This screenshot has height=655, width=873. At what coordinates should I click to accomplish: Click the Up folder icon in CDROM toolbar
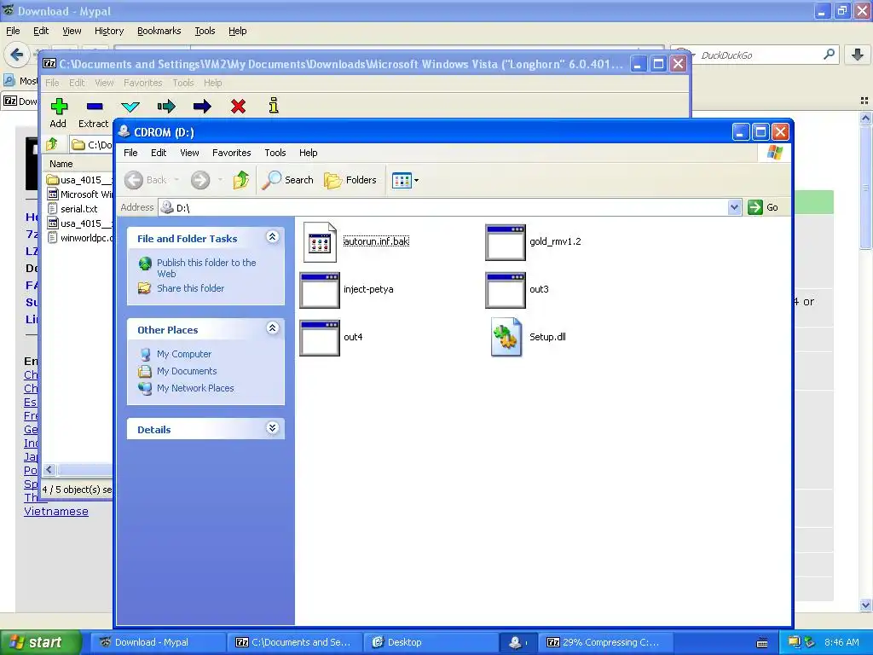tap(240, 180)
